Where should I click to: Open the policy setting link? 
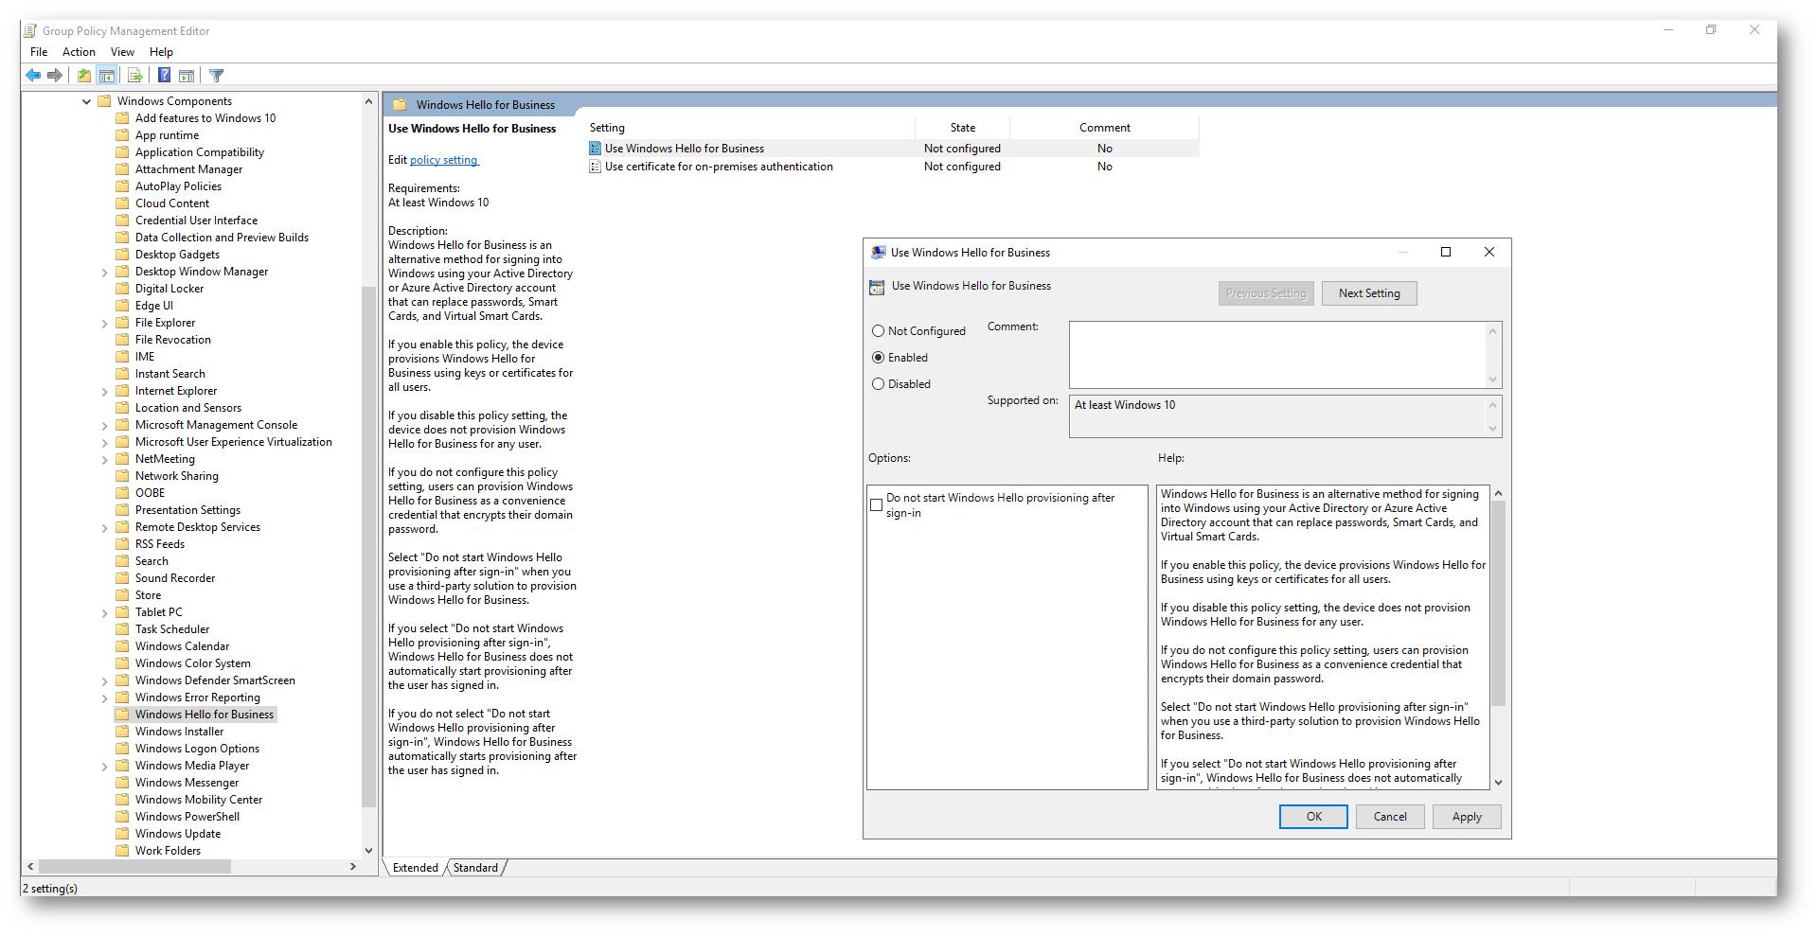click(x=444, y=160)
